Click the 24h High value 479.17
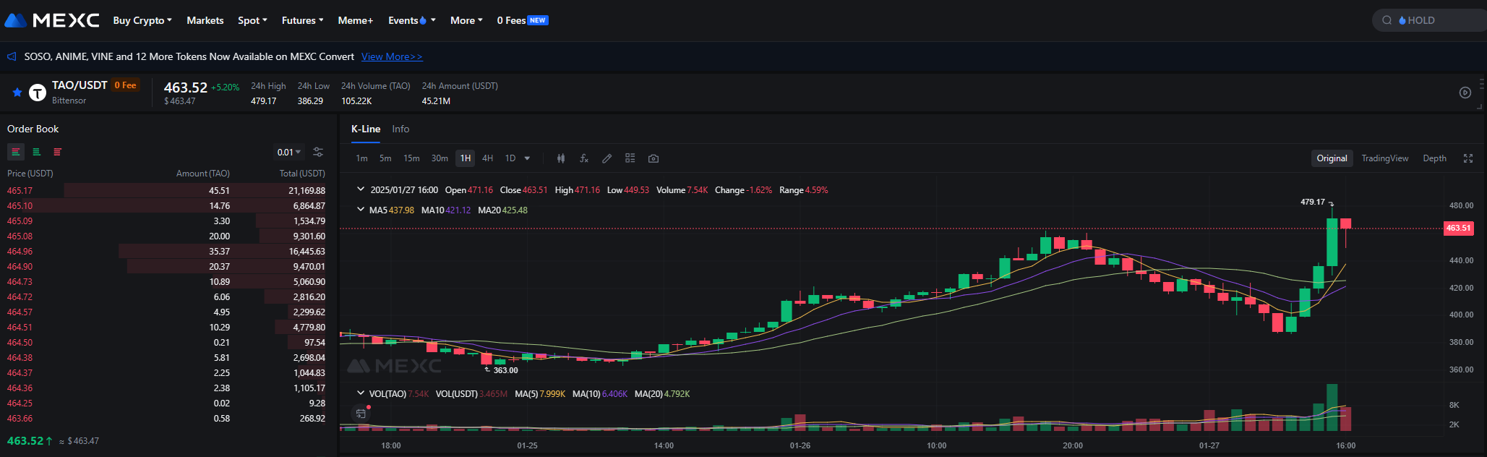The width and height of the screenshot is (1487, 457). [x=264, y=101]
